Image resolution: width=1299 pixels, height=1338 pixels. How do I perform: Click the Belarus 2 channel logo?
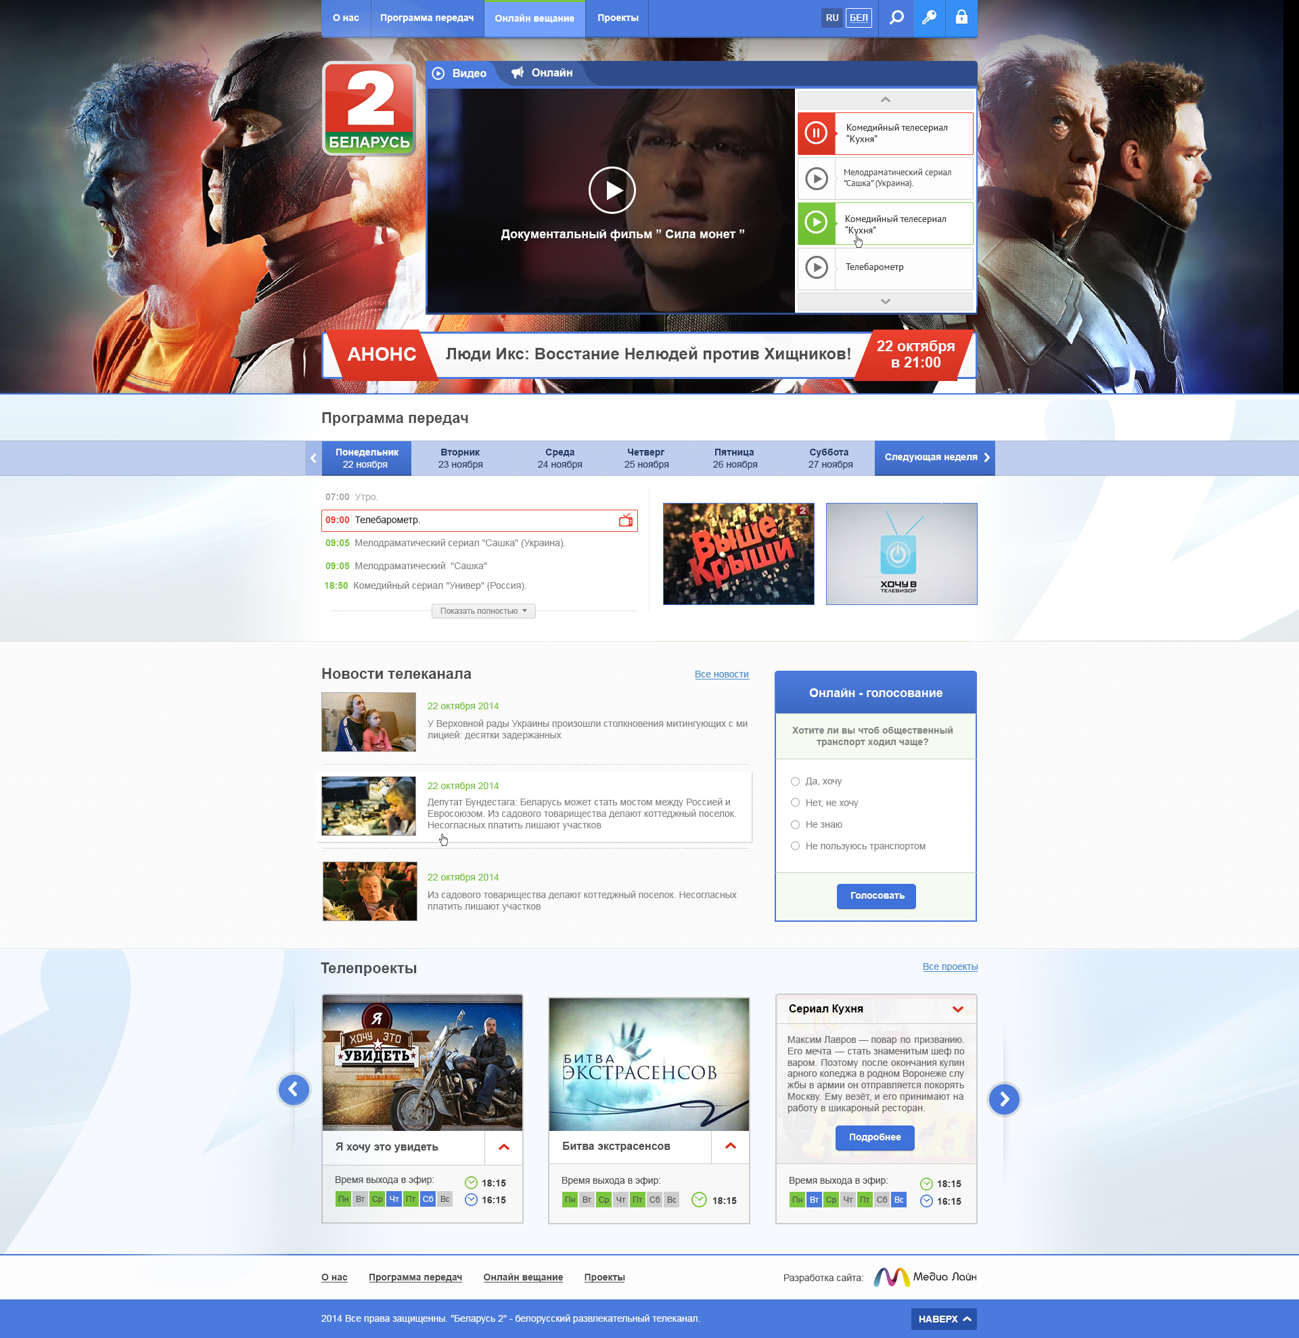369,108
